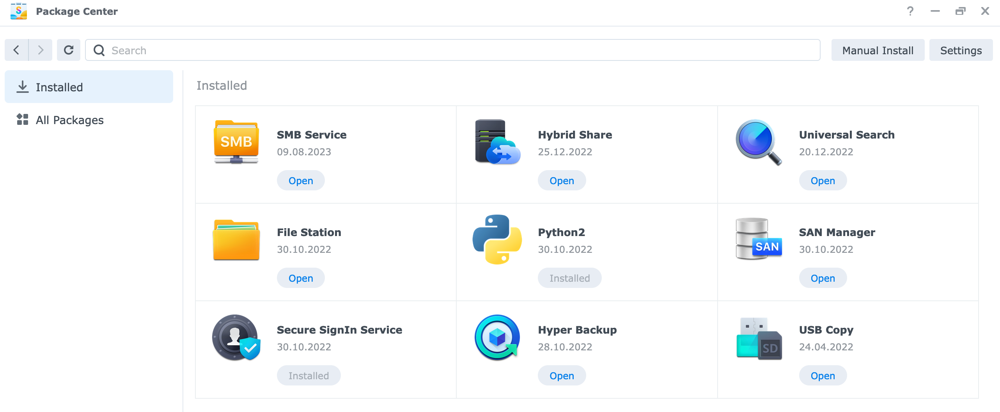The width and height of the screenshot is (1000, 412).
Task: Open Package Center Settings
Action: [x=961, y=50]
